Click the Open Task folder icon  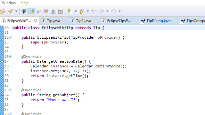point(2,11)
